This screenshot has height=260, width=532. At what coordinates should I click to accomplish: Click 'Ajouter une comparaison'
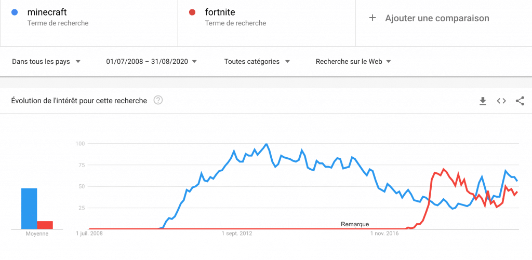pos(436,18)
